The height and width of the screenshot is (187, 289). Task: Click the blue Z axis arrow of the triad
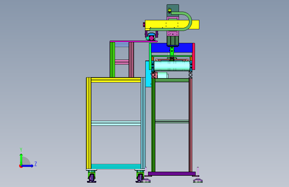point(28,166)
